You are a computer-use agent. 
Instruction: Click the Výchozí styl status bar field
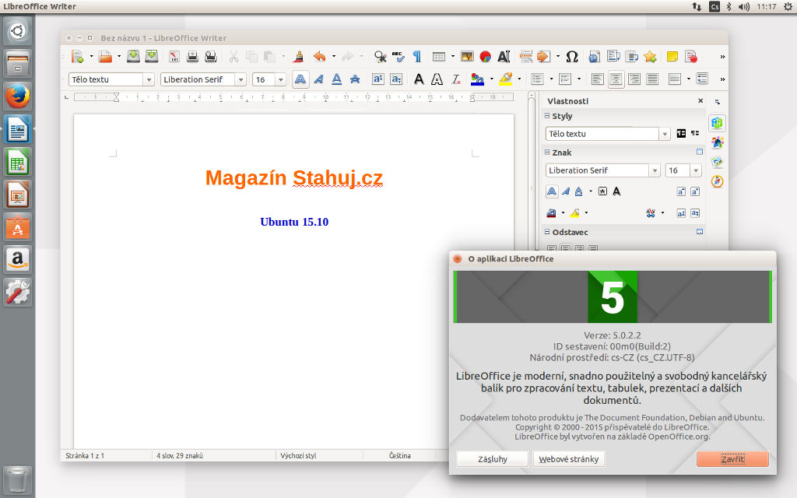298,456
